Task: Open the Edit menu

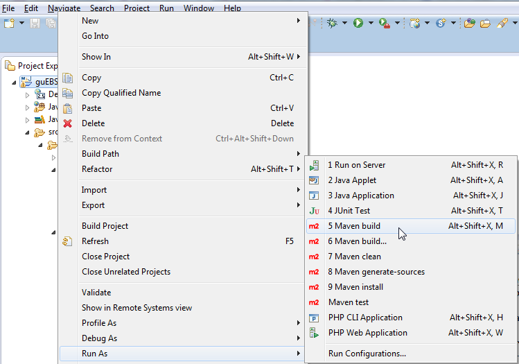Action: [30, 8]
